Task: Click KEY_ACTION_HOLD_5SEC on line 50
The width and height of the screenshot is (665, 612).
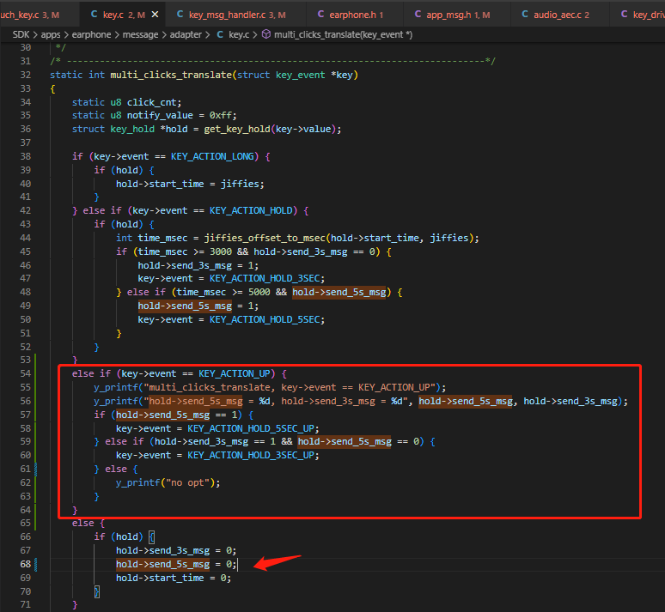Action: [265, 319]
